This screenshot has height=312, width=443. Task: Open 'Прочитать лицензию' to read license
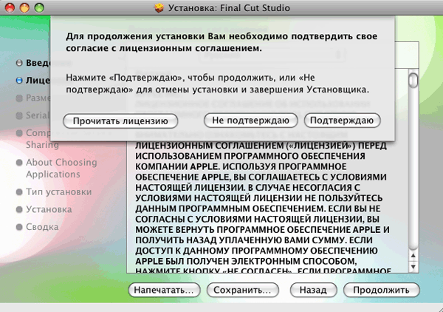120,121
